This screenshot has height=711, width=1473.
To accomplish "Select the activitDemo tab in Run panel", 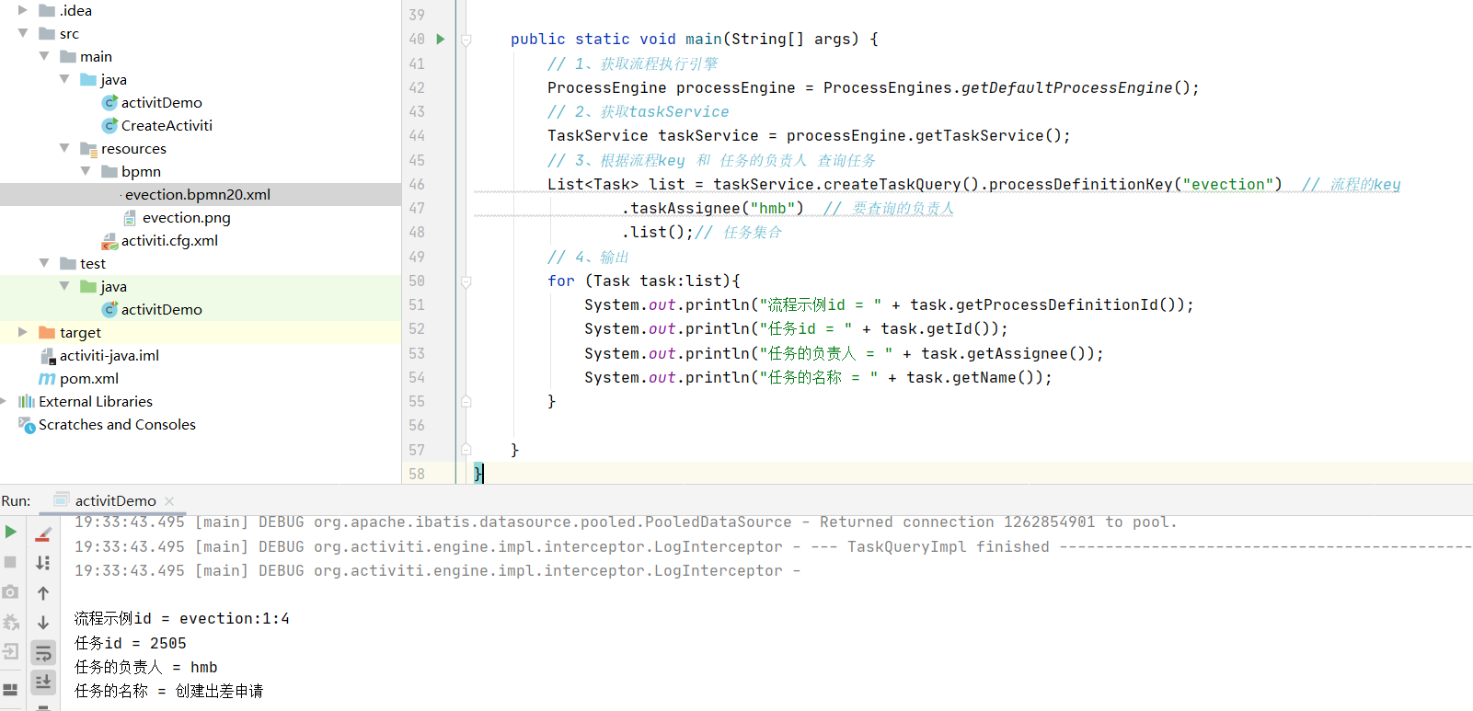I will point(116,501).
